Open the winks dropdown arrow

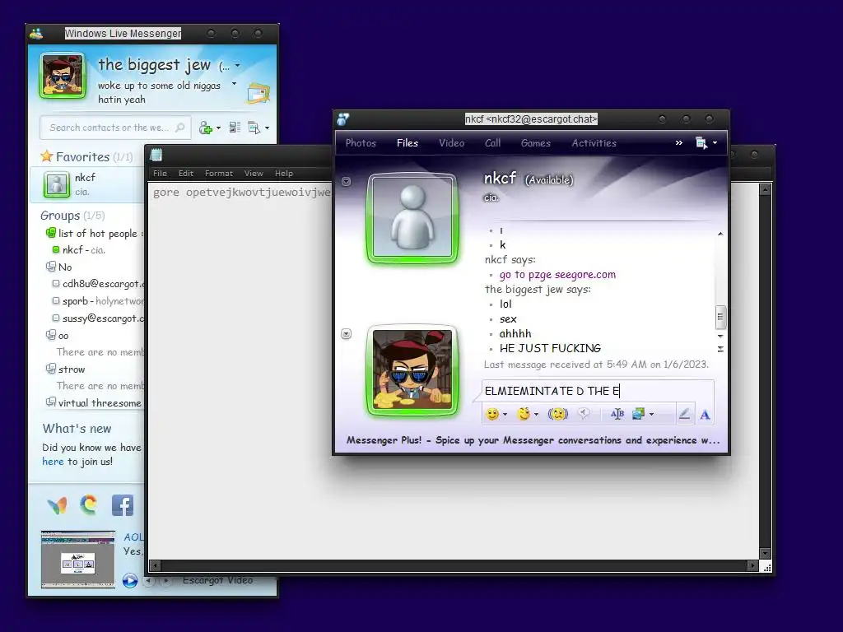pos(536,415)
